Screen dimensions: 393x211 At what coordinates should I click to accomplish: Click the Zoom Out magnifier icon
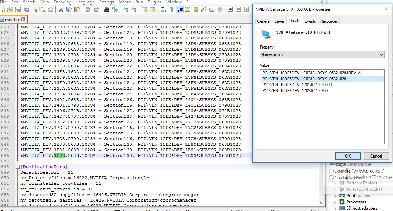(134, 9)
